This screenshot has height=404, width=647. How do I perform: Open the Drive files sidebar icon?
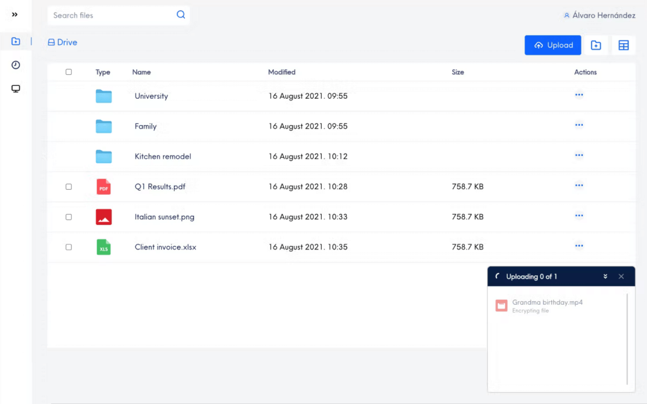tap(16, 42)
